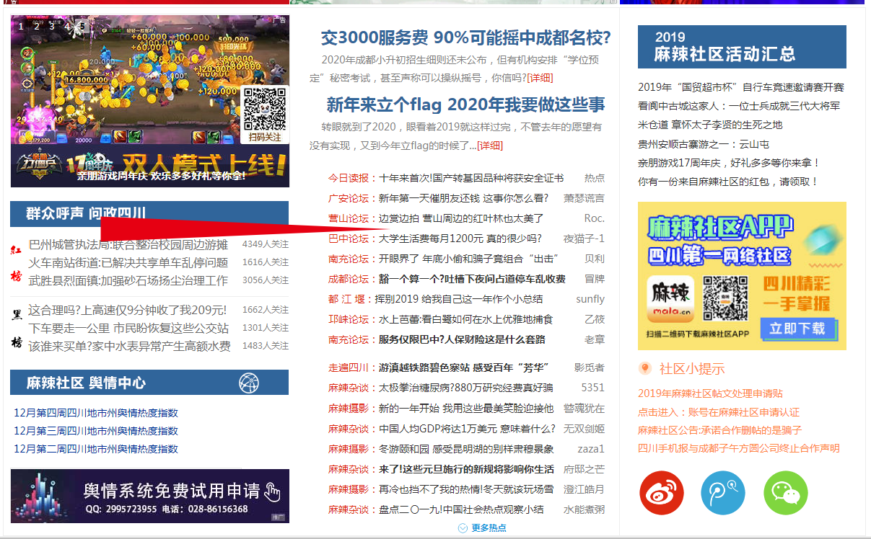Click the QR code on game banner
This screenshot has width=871, height=539.
pos(265,109)
